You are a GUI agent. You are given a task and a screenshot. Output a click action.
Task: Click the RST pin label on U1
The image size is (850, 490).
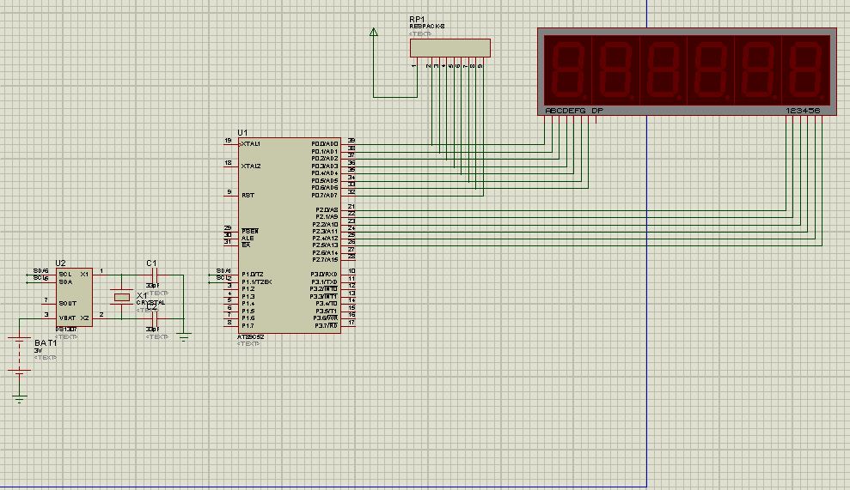248,195
